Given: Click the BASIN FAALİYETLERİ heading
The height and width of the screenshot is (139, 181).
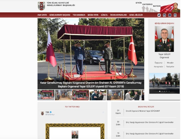Looking at the screenshot, I should (x=146, y=107).
